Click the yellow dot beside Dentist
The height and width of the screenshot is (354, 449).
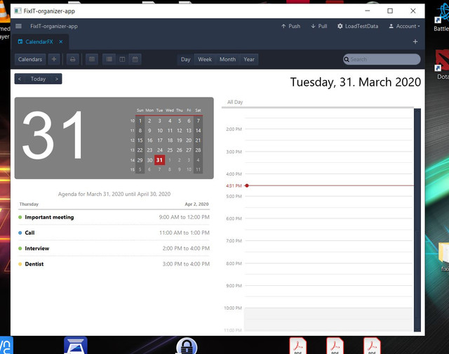point(20,264)
